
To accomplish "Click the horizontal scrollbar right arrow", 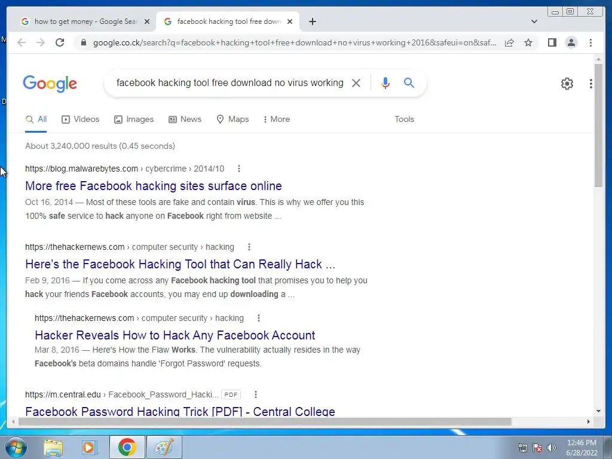I will [x=589, y=421].
